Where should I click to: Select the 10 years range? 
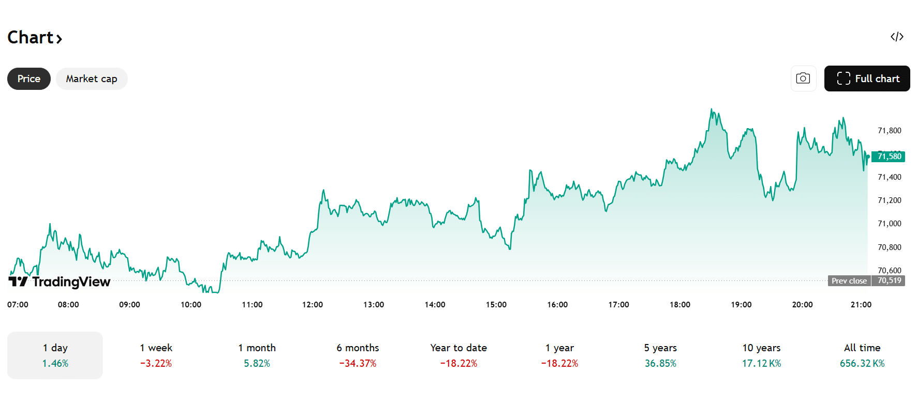point(761,355)
